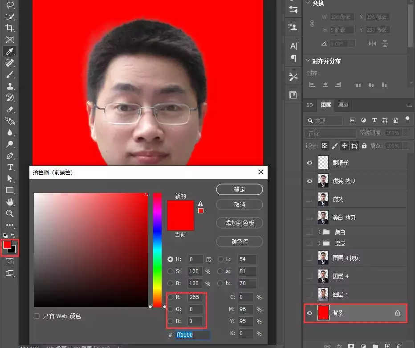The height and width of the screenshot is (348, 415).
Task: Open the Edit Toolbar three-dots menu
Action: click(x=10, y=225)
